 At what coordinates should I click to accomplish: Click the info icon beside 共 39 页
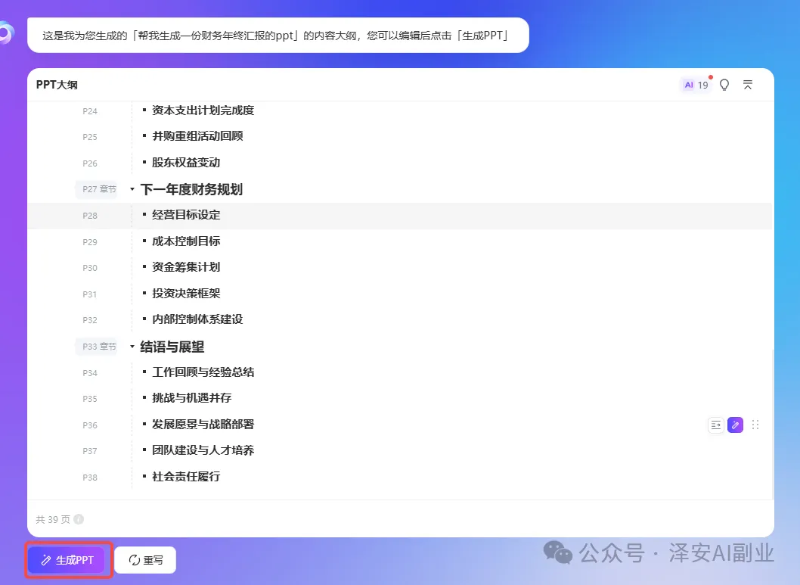79,519
